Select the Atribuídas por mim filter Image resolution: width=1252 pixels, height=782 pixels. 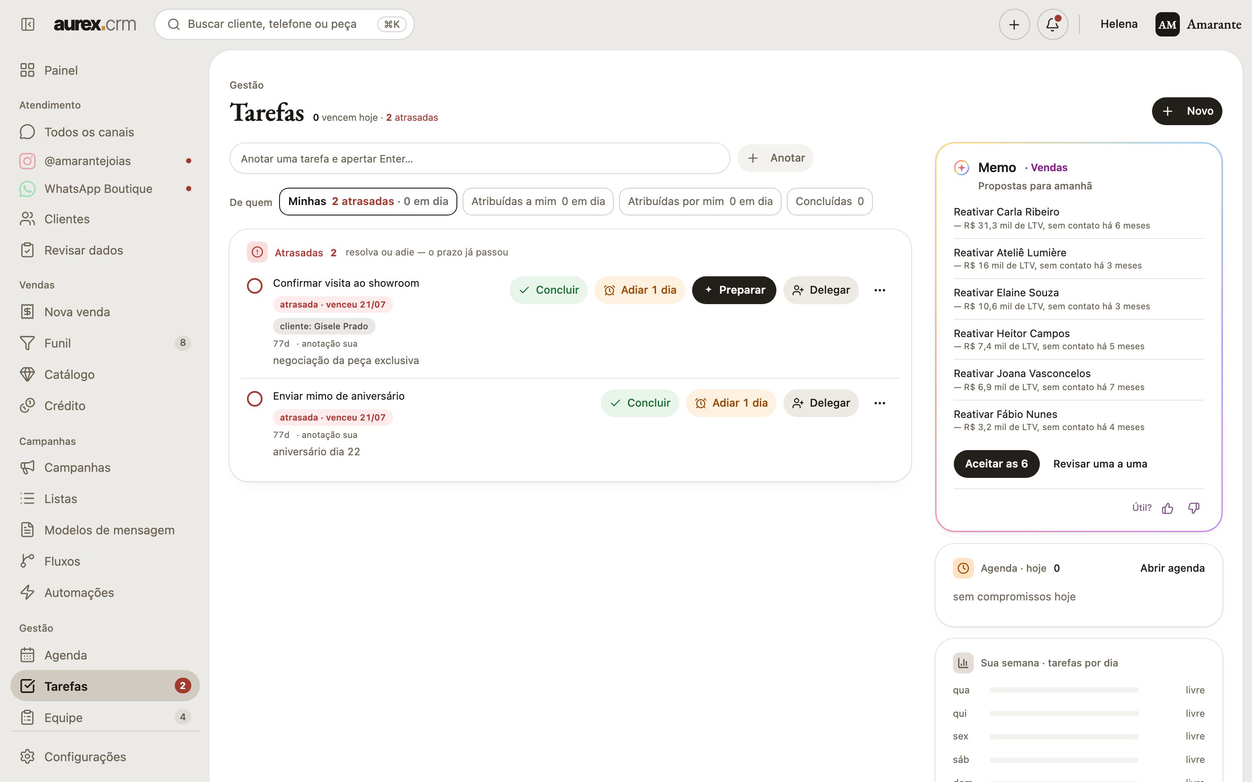[x=700, y=202]
